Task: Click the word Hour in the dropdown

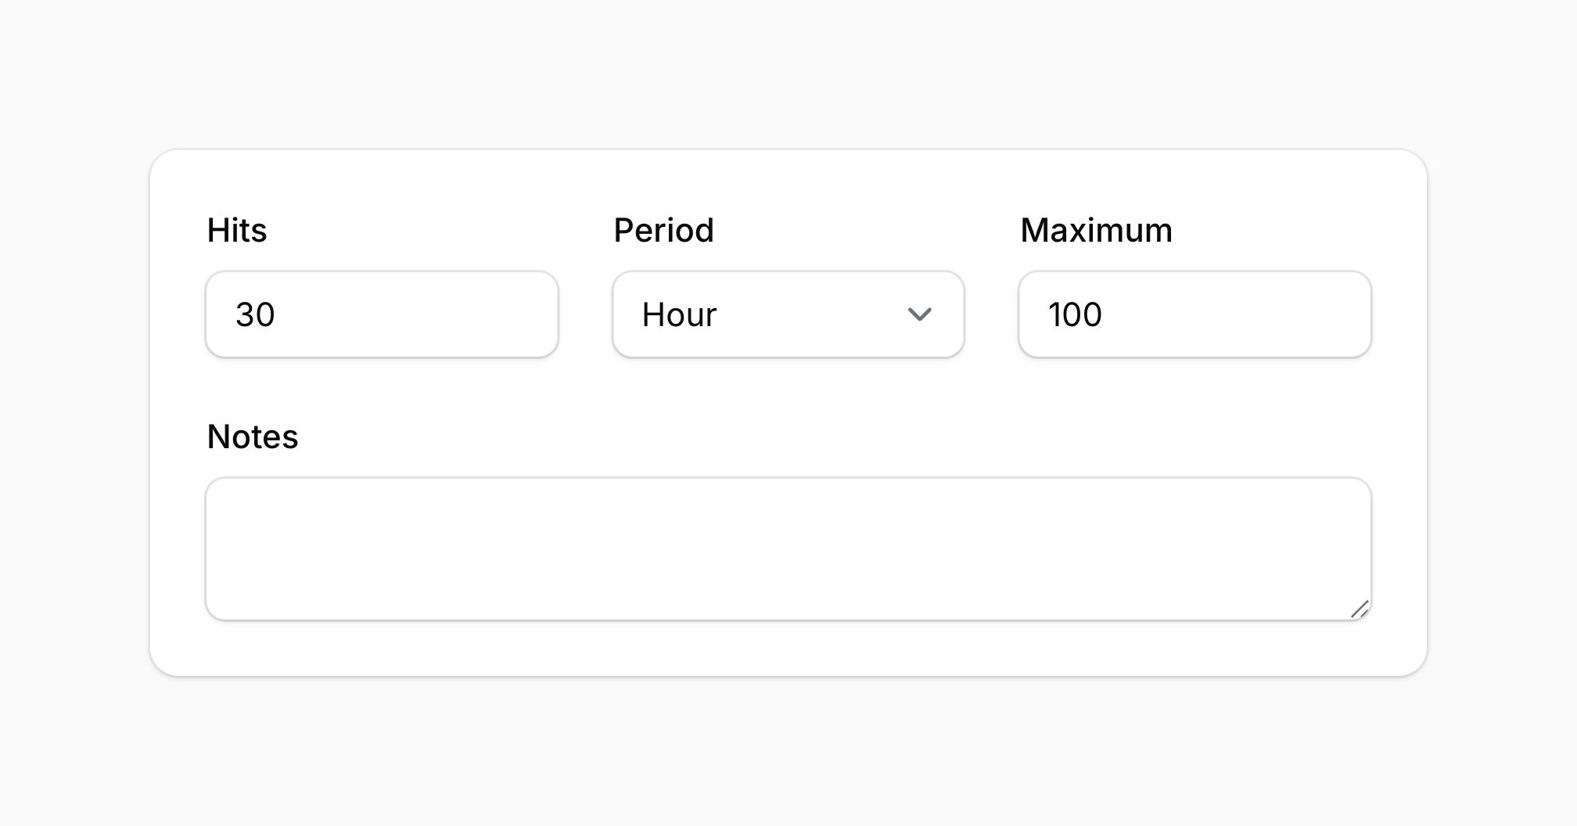Action: coord(677,314)
